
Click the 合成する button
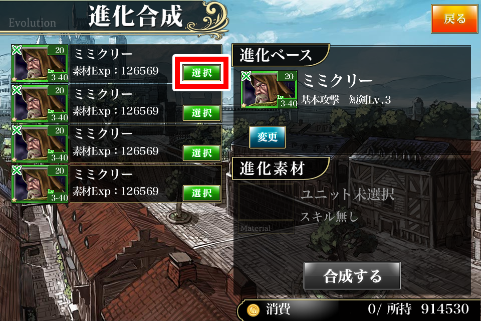[x=352, y=276]
